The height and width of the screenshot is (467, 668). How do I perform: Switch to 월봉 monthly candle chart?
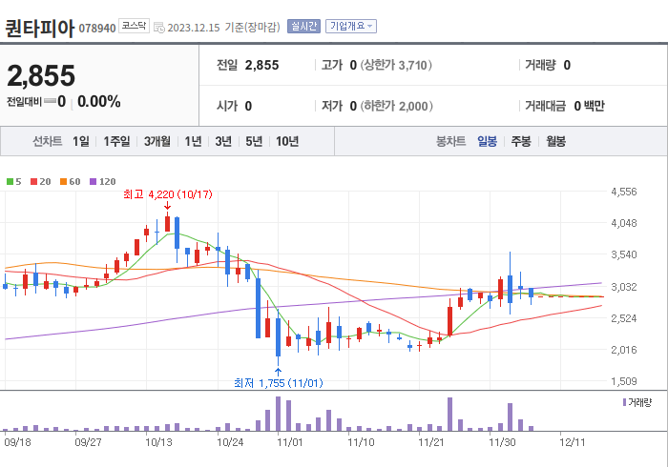[556, 141]
